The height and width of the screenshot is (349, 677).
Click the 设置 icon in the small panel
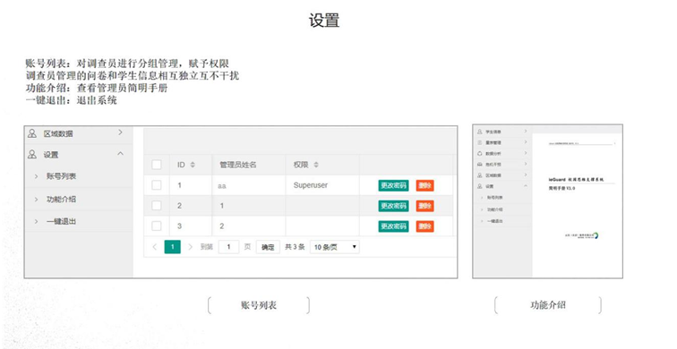pyautogui.click(x=480, y=186)
